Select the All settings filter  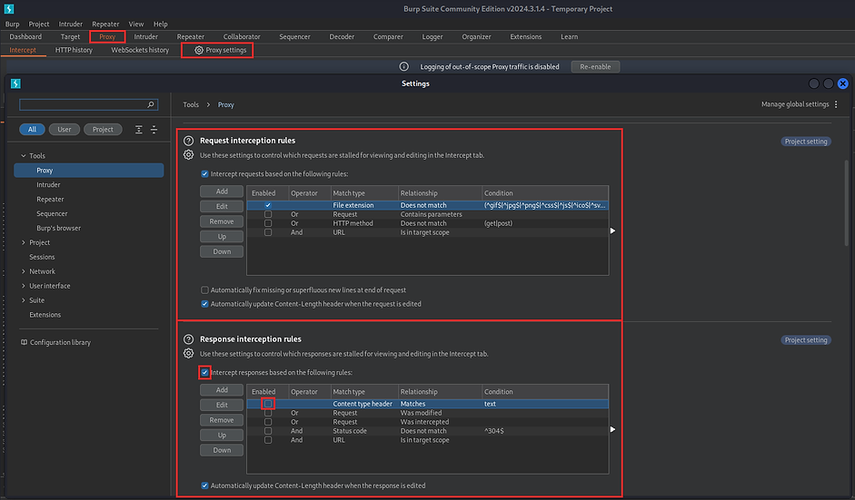point(32,129)
